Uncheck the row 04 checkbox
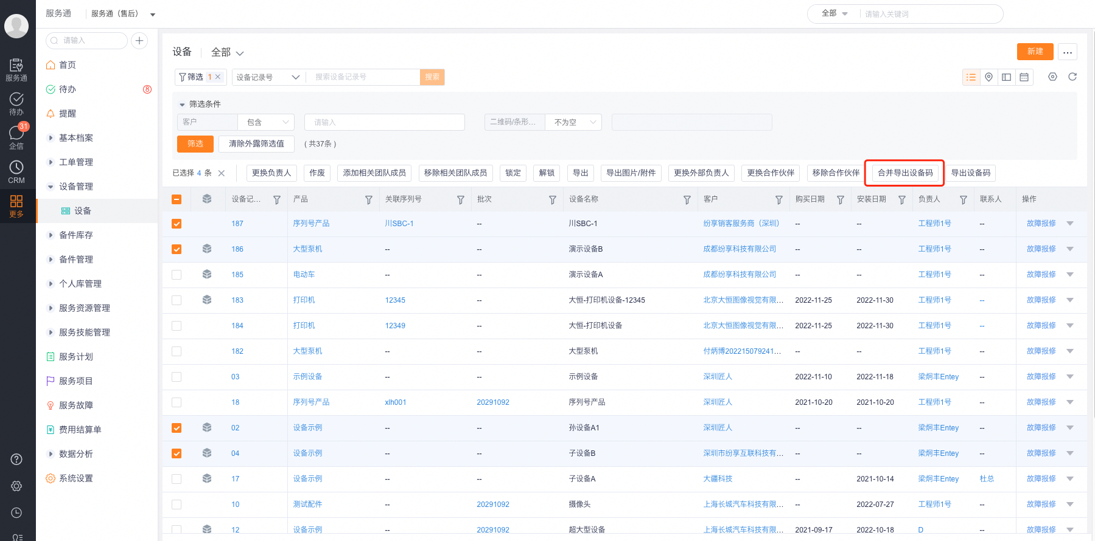1095x541 pixels. pos(177,453)
